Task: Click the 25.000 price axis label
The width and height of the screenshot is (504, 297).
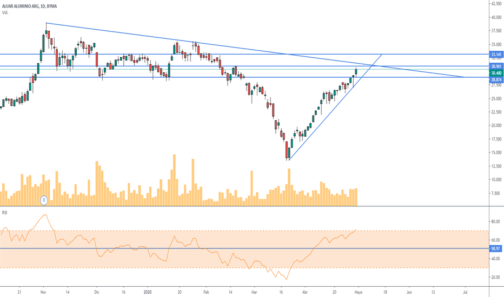Action: [496, 99]
